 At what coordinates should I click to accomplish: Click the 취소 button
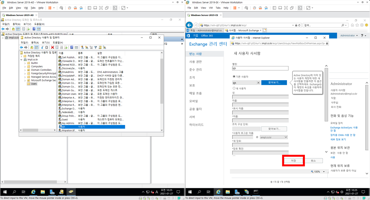[x=313, y=161]
